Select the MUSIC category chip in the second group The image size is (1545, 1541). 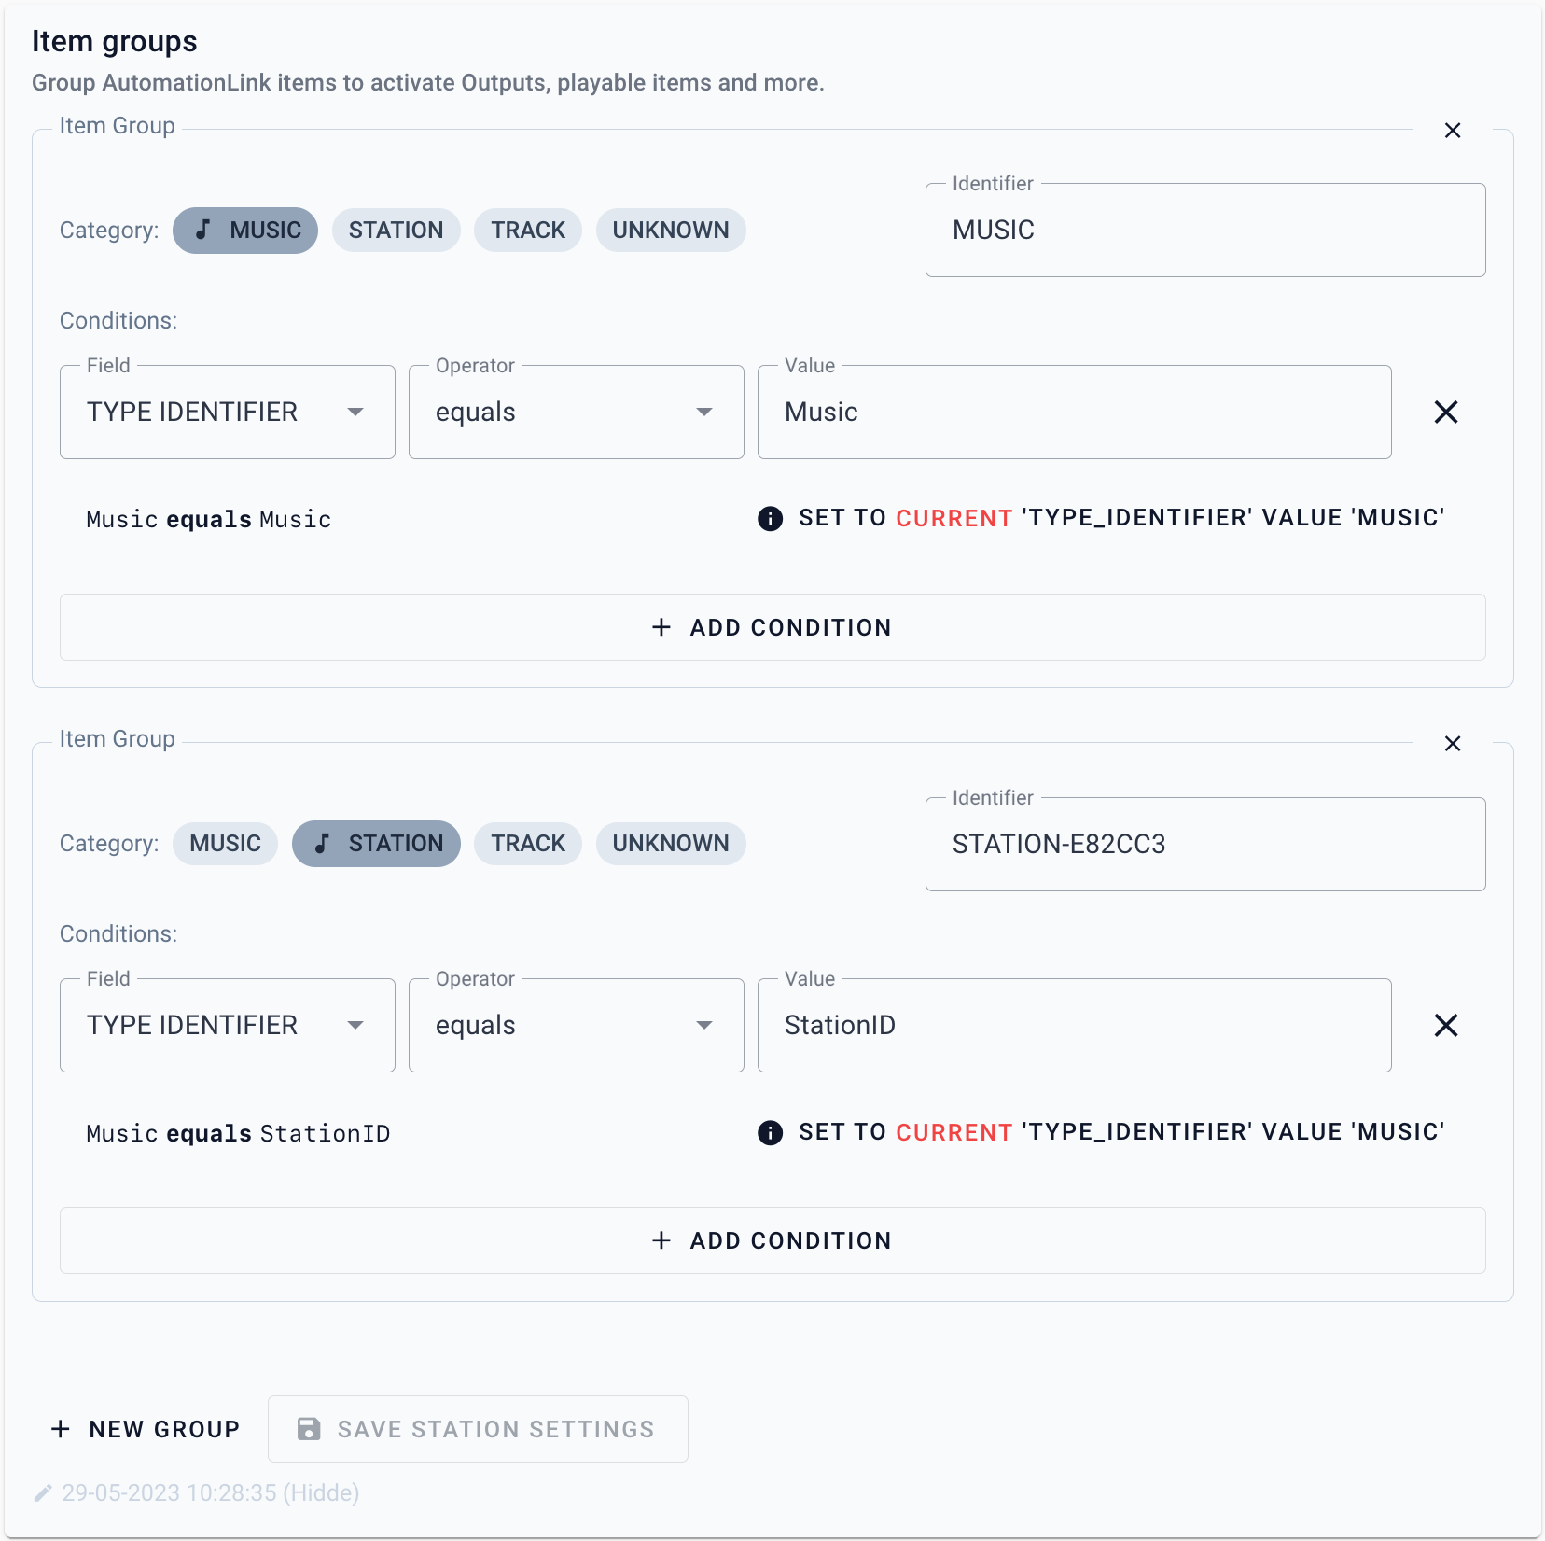(x=225, y=844)
